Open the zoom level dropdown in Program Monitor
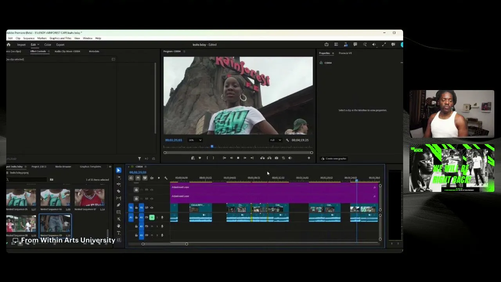Image resolution: width=501 pixels, height=282 pixels. click(x=195, y=140)
